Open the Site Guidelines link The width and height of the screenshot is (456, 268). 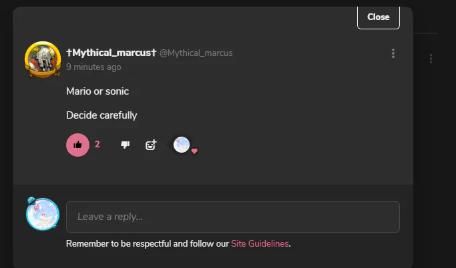[260, 244]
